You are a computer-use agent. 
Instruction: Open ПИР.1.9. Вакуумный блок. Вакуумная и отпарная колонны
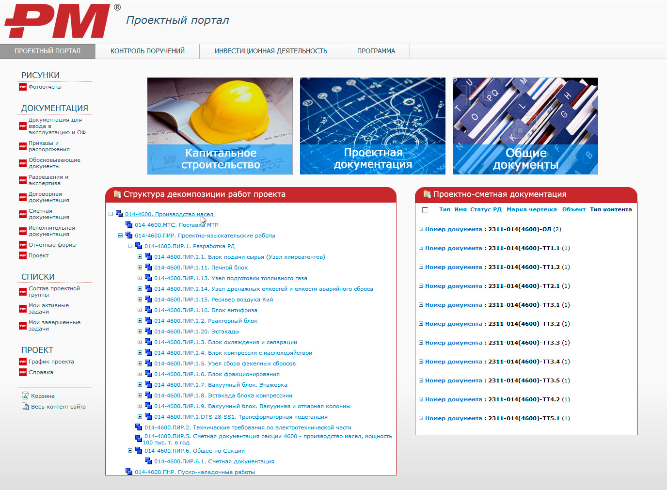tap(252, 406)
